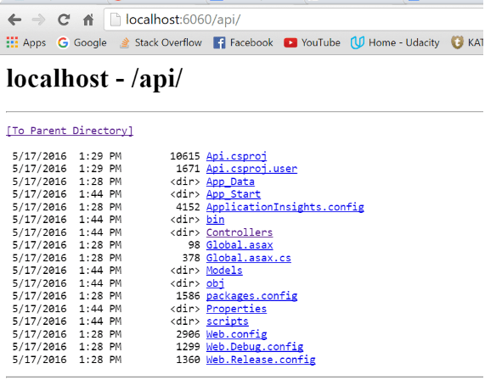
Task: Open the Facebook bookmark
Action: [243, 42]
